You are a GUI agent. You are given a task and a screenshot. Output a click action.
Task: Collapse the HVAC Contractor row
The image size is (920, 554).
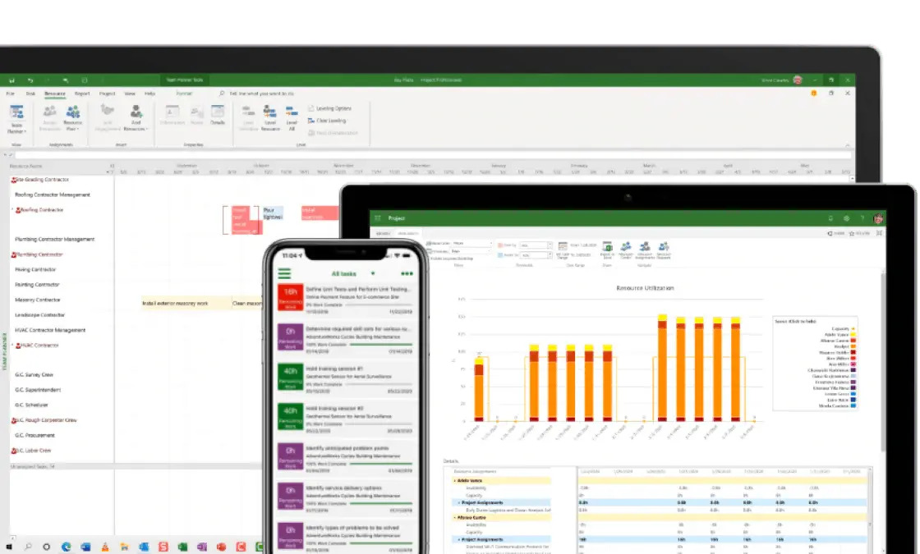pyautogui.click(x=12, y=345)
